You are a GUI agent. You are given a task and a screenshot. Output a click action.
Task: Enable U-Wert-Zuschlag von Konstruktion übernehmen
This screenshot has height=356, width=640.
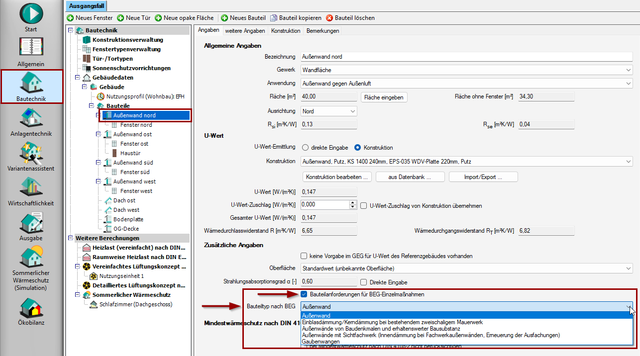pyautogui.click(x=364, y=205)
